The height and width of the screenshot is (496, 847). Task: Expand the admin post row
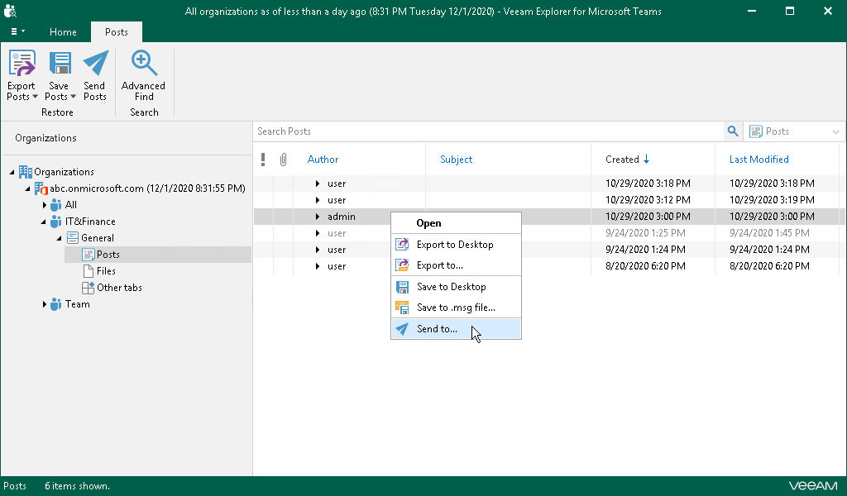[318, 217]
